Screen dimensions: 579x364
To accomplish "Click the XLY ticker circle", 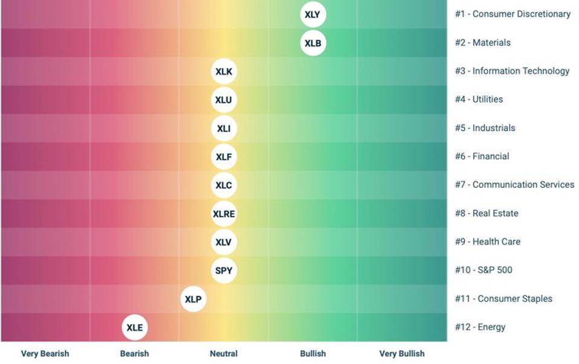I will tap(313, 14).
